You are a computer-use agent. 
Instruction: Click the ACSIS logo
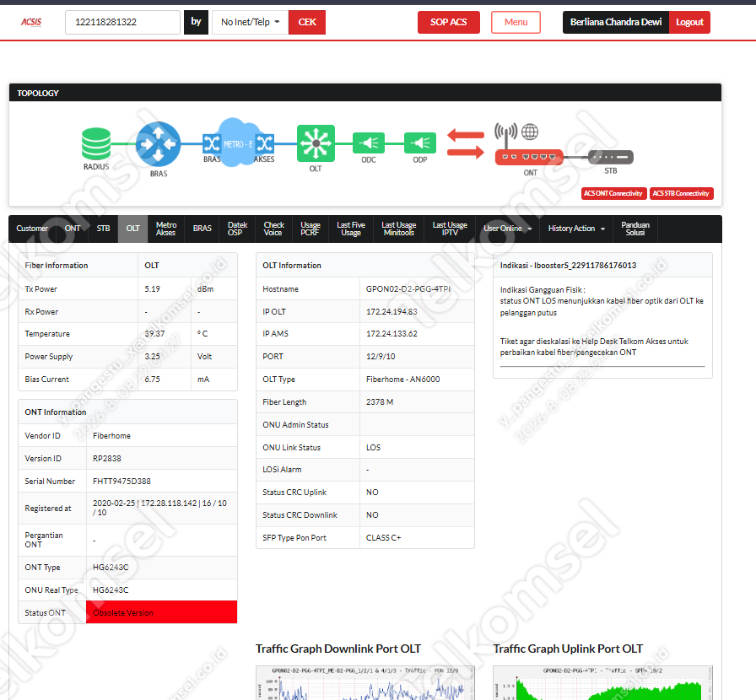(31, 22)
